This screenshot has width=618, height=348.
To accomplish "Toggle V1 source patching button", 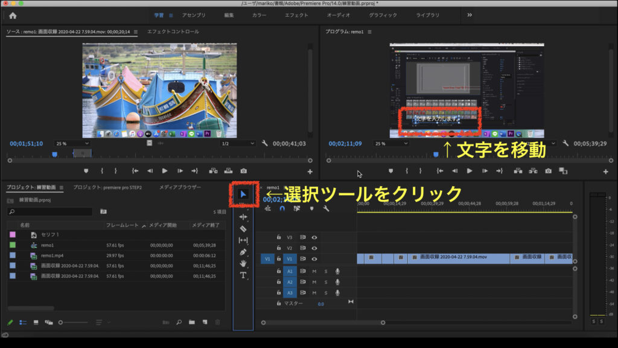I will pos(267,259).
